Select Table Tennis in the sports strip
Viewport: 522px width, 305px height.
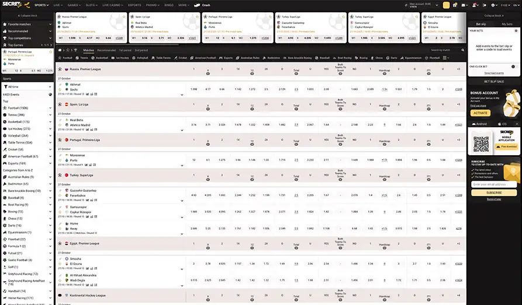[161, 58]
